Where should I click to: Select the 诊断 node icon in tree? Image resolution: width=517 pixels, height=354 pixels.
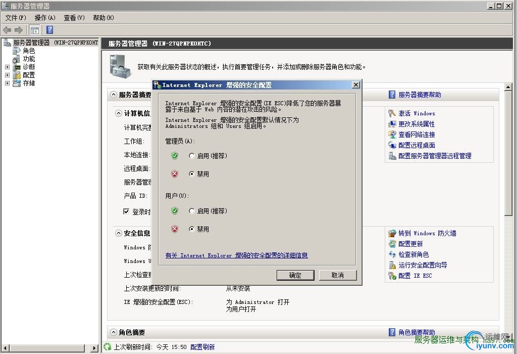[x=17, y=67]
